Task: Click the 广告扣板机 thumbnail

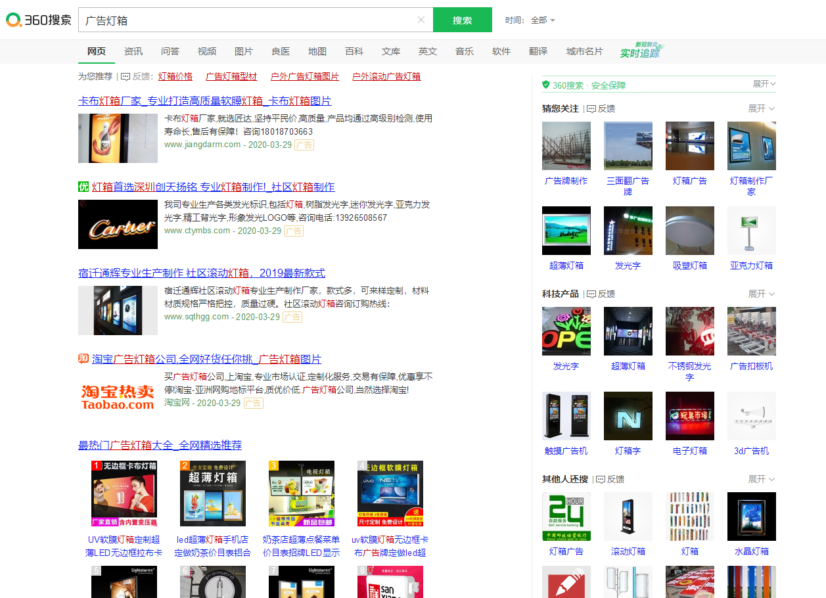Action: click(x=752, y=331)
